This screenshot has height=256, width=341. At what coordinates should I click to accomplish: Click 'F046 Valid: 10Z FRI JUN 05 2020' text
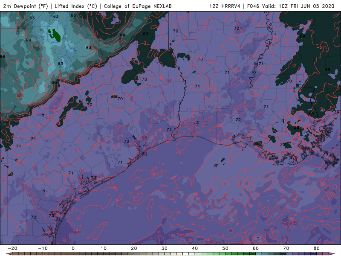tap(291, 6)
